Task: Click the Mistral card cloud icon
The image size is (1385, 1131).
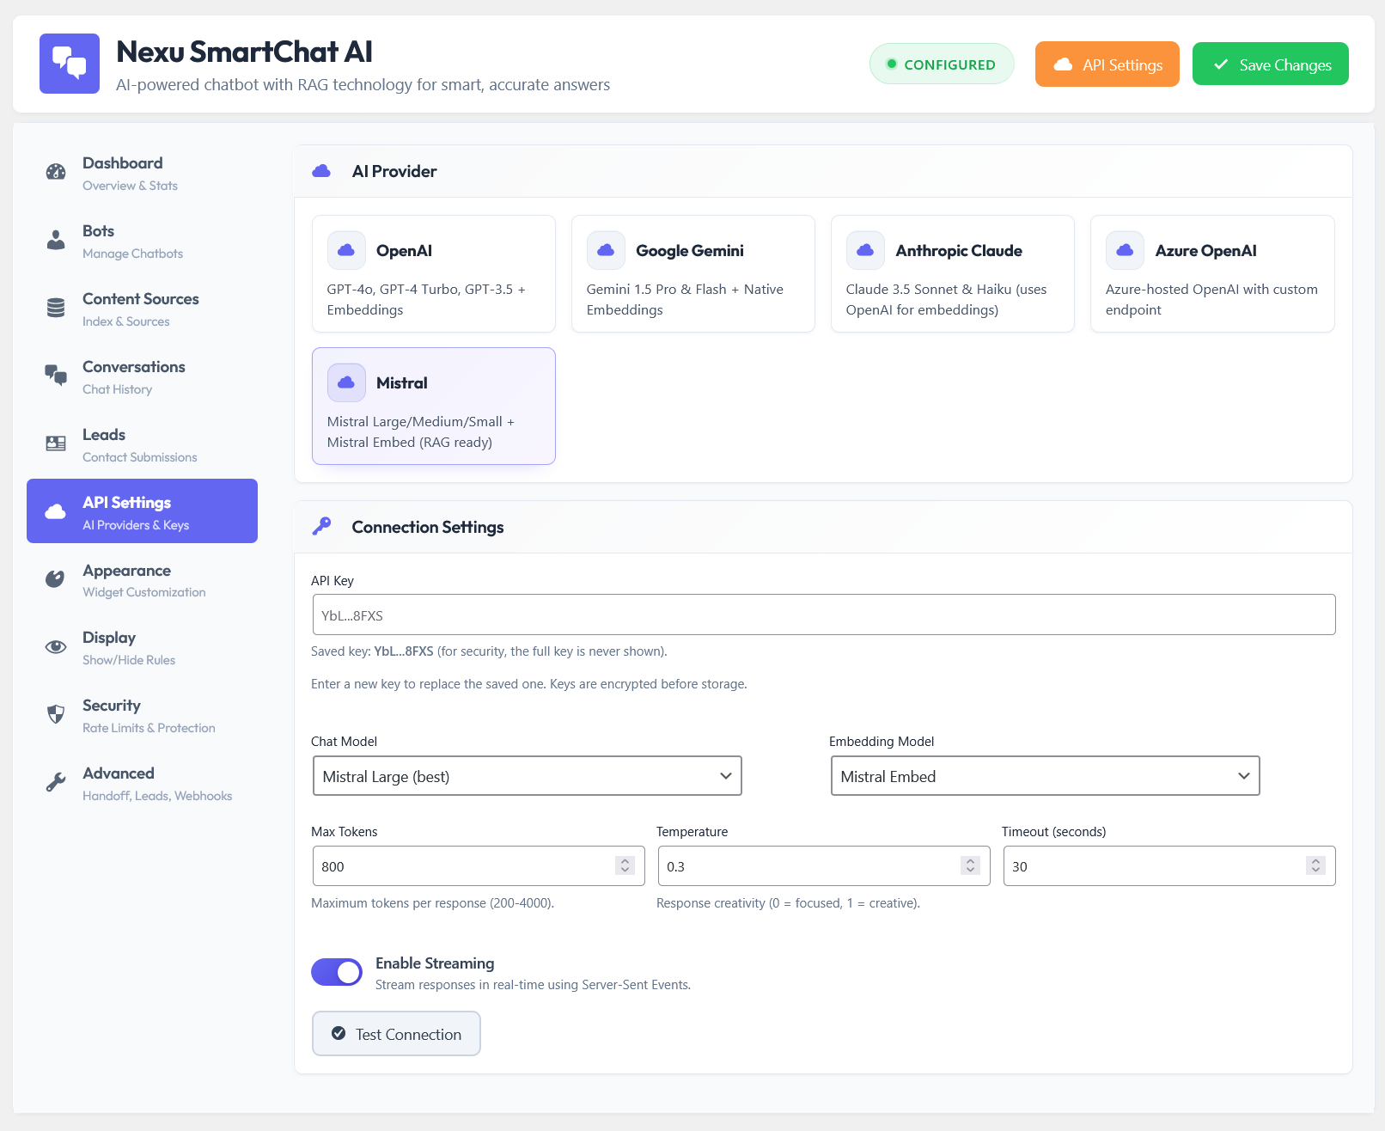Action: pyautogui.click(x=346, y=382)
